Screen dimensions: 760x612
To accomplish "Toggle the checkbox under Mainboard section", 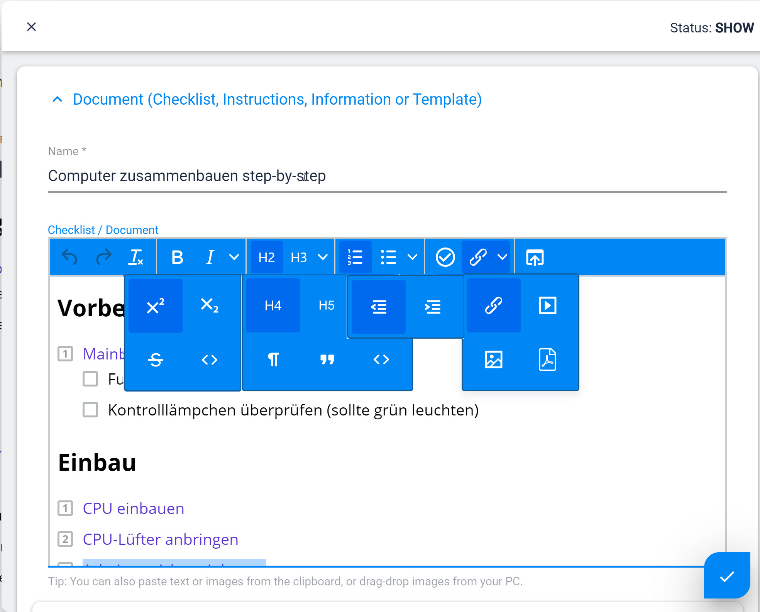I will [x=90, y=379].
